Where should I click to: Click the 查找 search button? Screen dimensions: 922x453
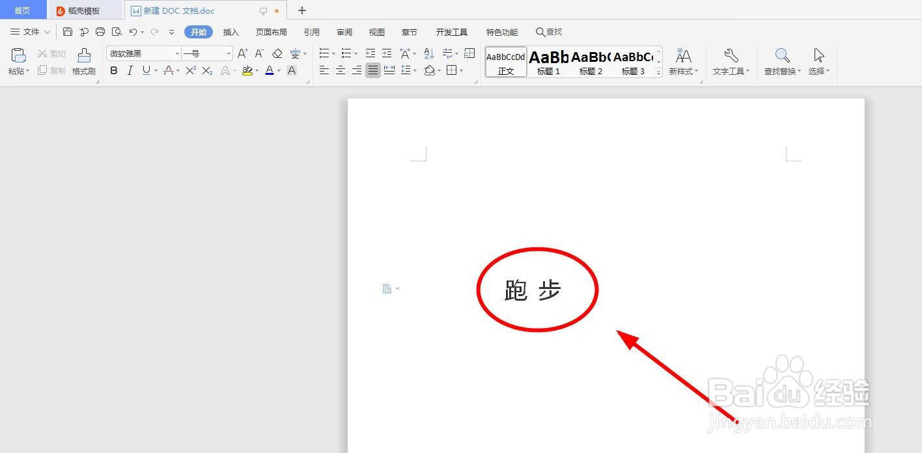point(549,32)
